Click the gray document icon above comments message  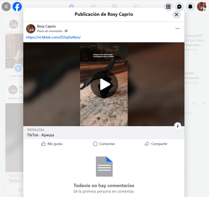point(104,167)
